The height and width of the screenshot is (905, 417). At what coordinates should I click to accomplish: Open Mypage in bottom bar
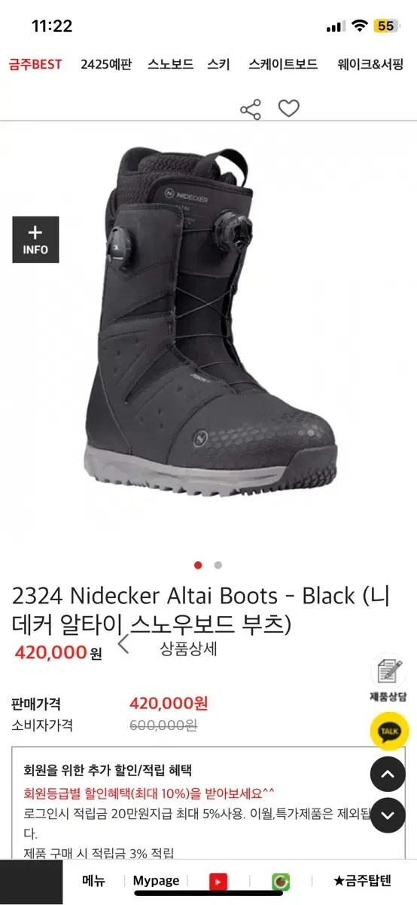pyautogui.click(x=156, y=881)
